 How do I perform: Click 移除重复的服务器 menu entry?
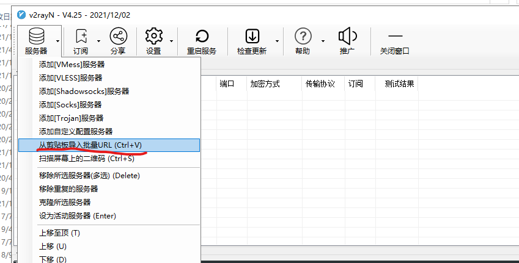point(68,189)
